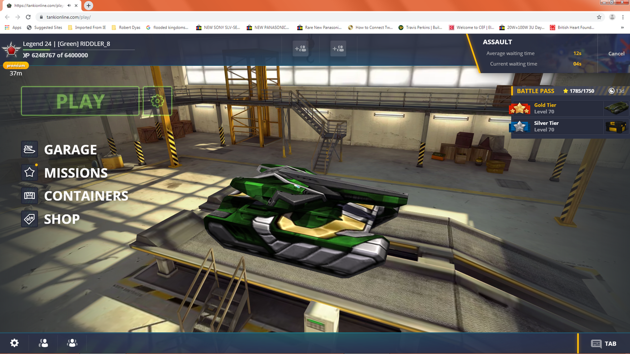Open friends list icon in bottom bar

43,343
